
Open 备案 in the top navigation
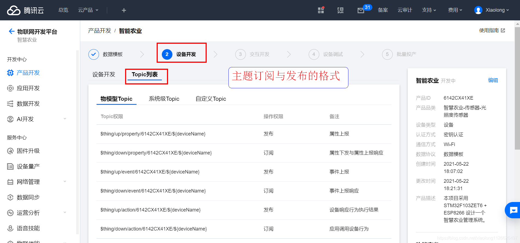point(383,10)
